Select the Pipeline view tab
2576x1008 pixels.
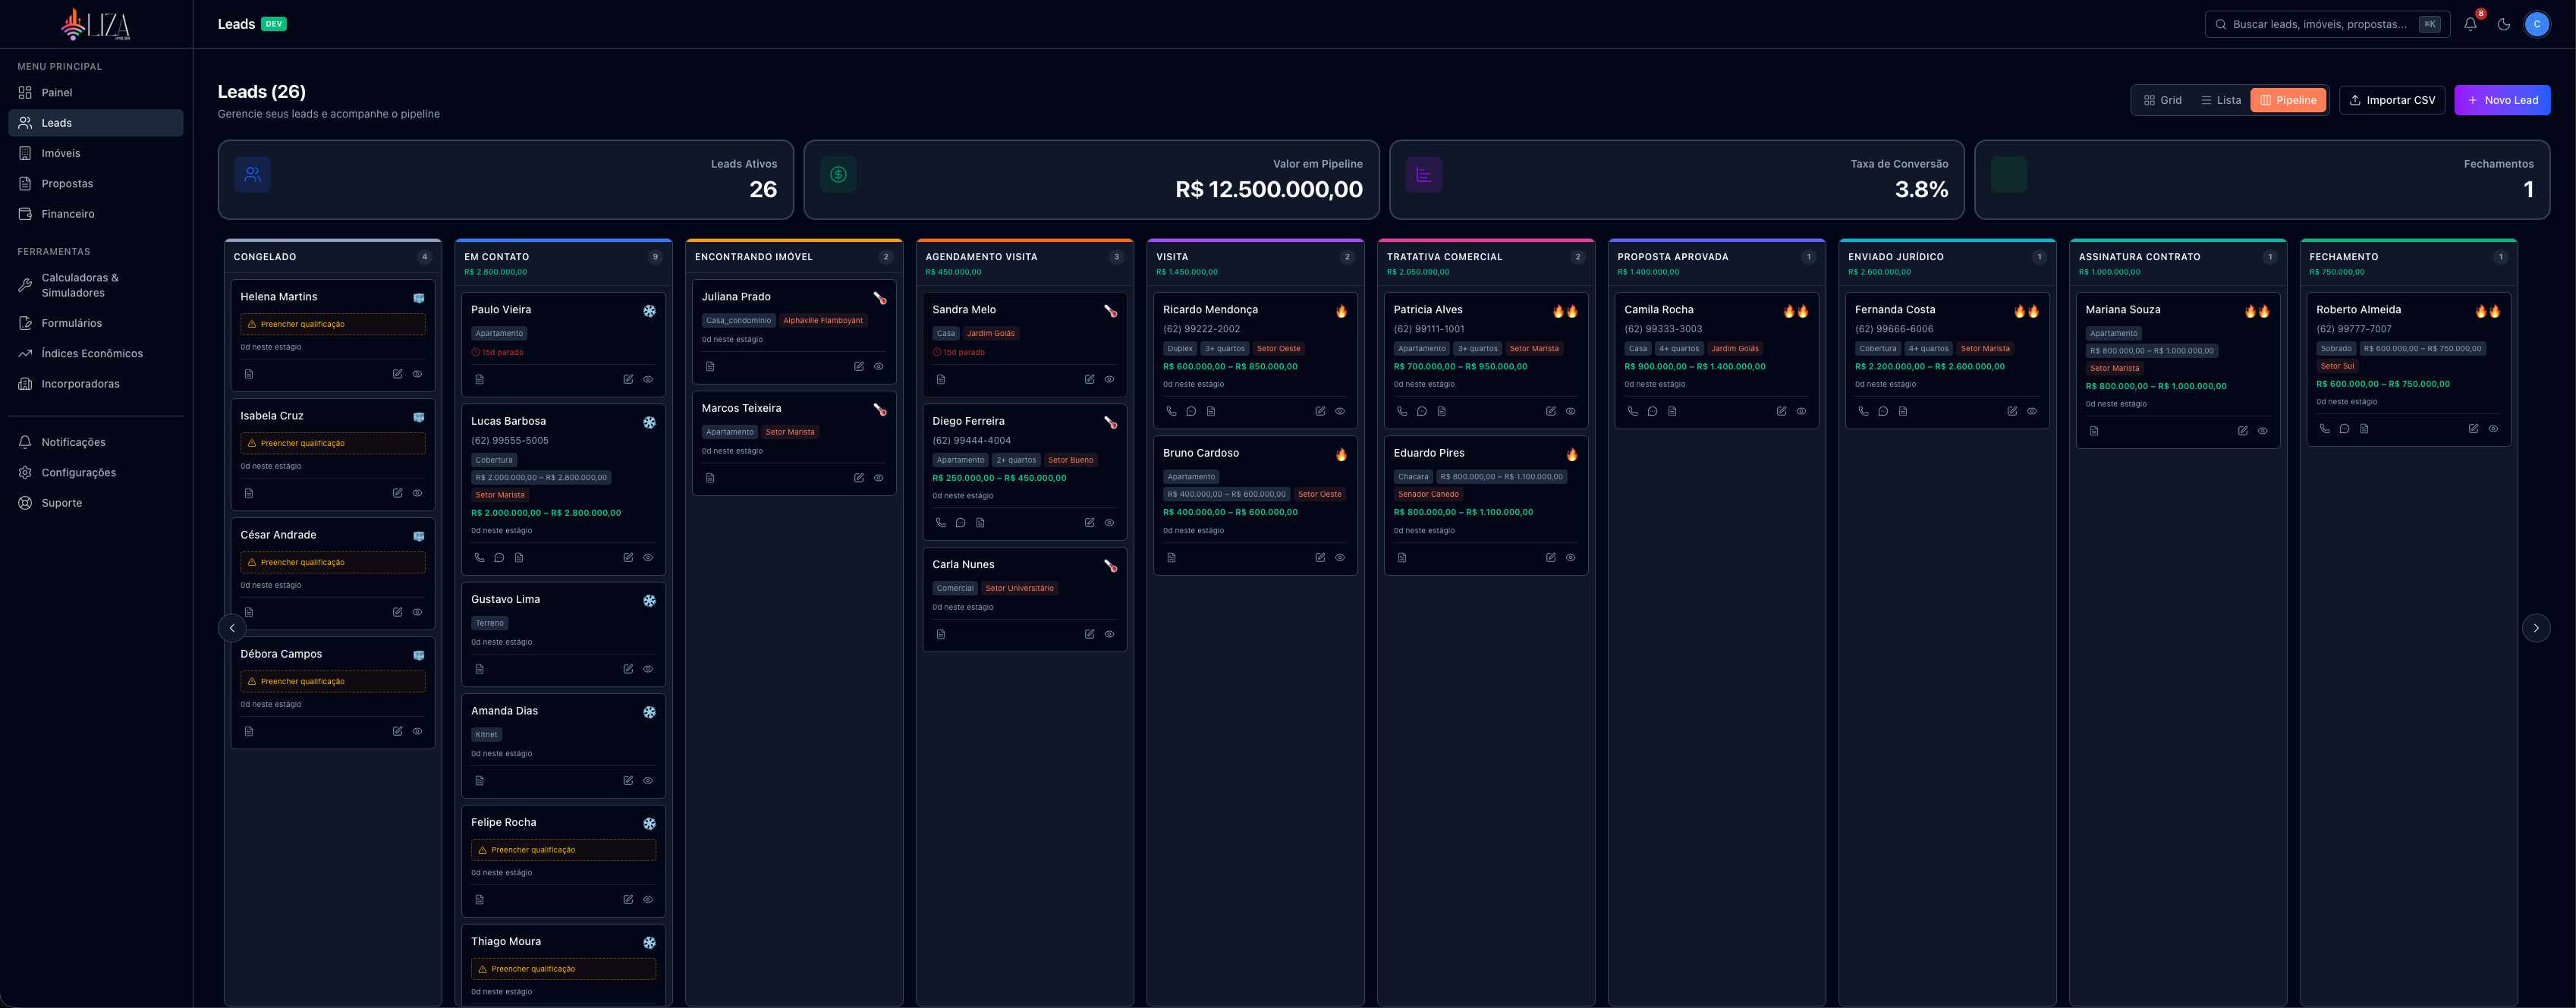(x=2287, y=100)
